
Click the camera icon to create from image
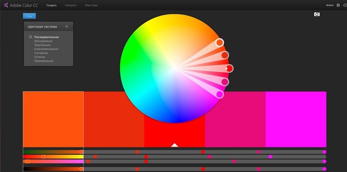point(317,14)
